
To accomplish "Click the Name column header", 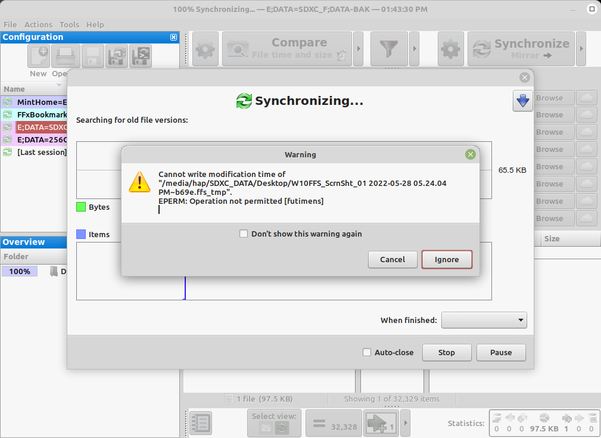I will (34, 89).
